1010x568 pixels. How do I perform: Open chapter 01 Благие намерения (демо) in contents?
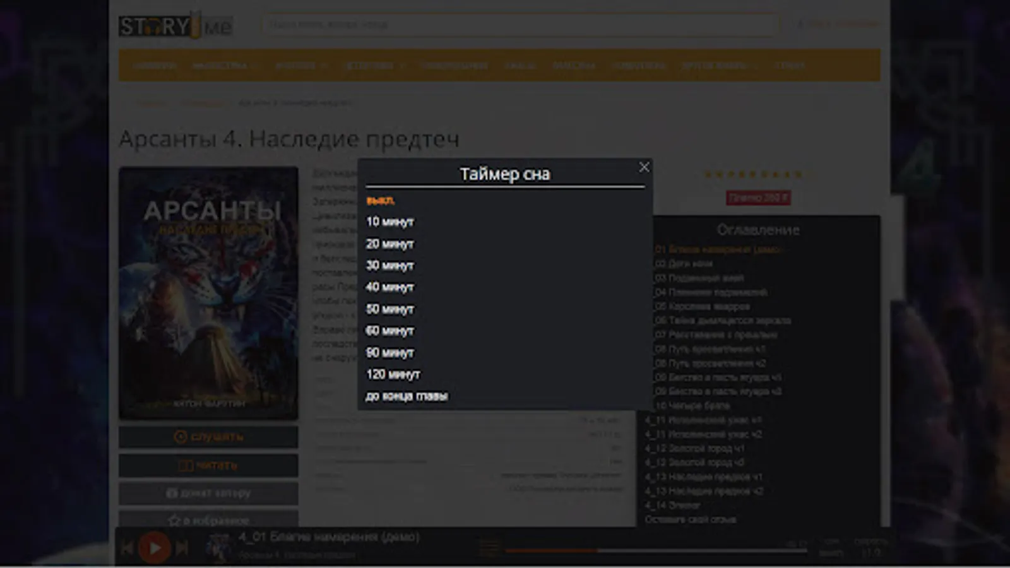click(x=718, y=249)
